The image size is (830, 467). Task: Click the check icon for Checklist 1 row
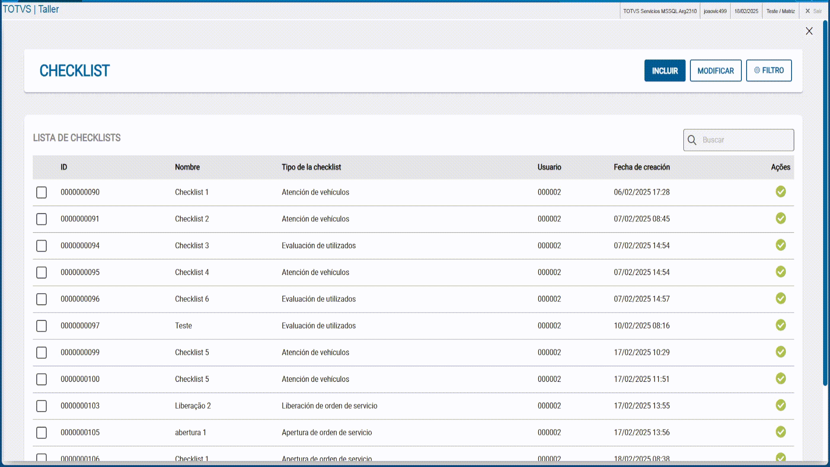pyautogui.click(x=780, y=192)
